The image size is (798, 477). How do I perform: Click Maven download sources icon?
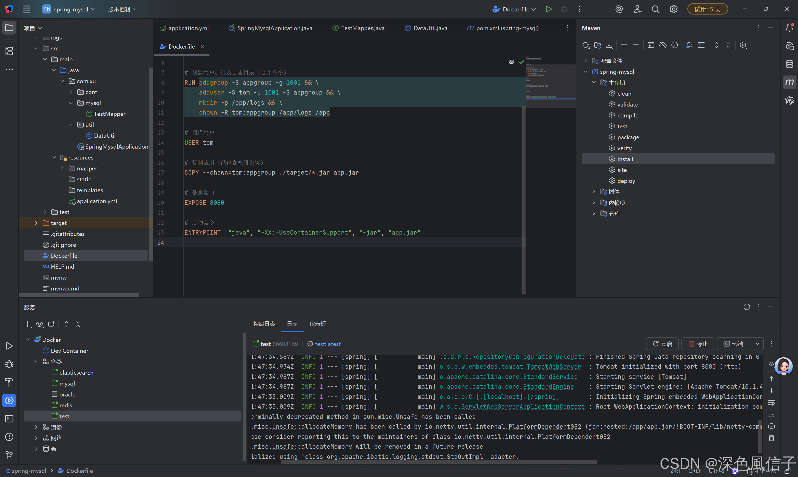pos(609,45)
